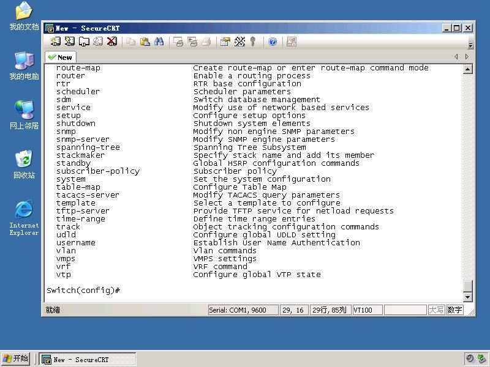This screenshot has height=367, width=490.
Task: Select the 我的电脑 desktop icon
Action: (24, 65)
